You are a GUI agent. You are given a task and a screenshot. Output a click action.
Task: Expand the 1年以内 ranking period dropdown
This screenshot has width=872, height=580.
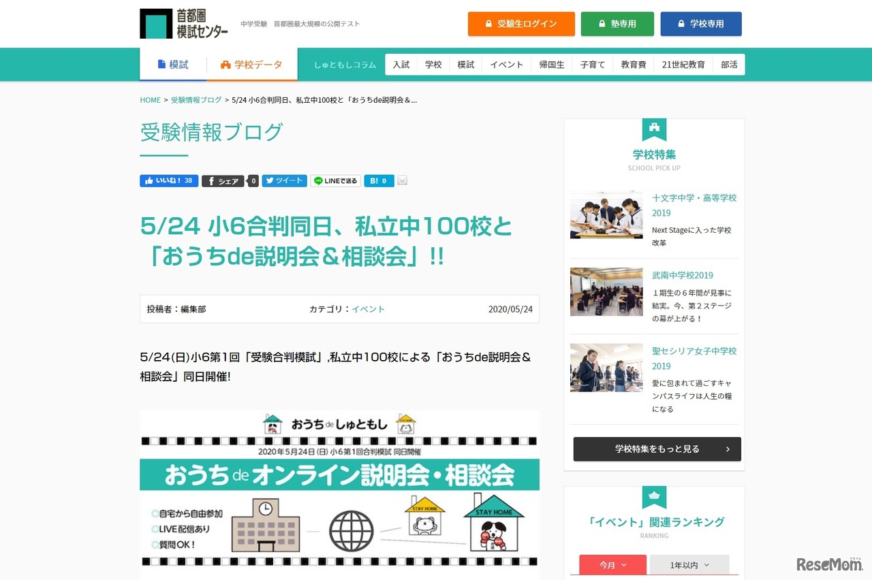click(689, 565)
